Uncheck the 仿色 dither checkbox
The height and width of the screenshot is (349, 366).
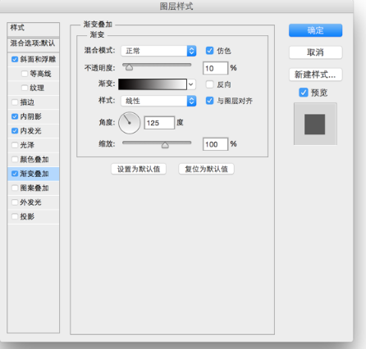(x=209, y=51)
